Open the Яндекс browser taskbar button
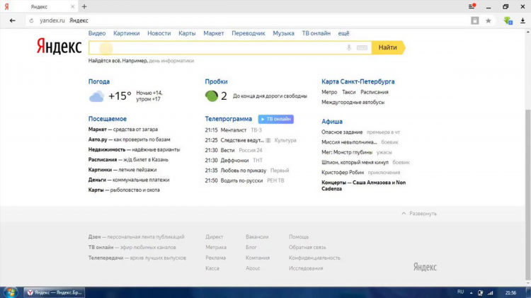Viewport: 531px width, 298px height. 55,292
